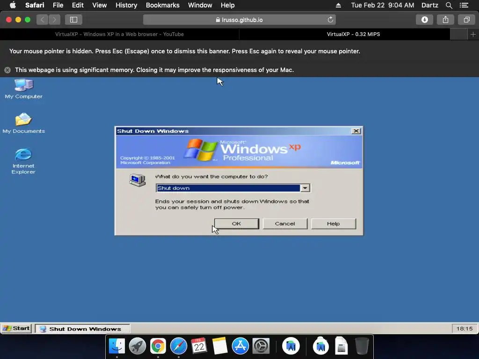This screenshot has width=479, height=359.
Task: Open the View menu
Action: point(99,5)
